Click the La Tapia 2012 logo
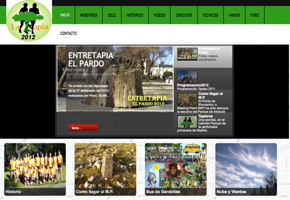The height and width of the screenshot is (200, 290). pos(29,20)
